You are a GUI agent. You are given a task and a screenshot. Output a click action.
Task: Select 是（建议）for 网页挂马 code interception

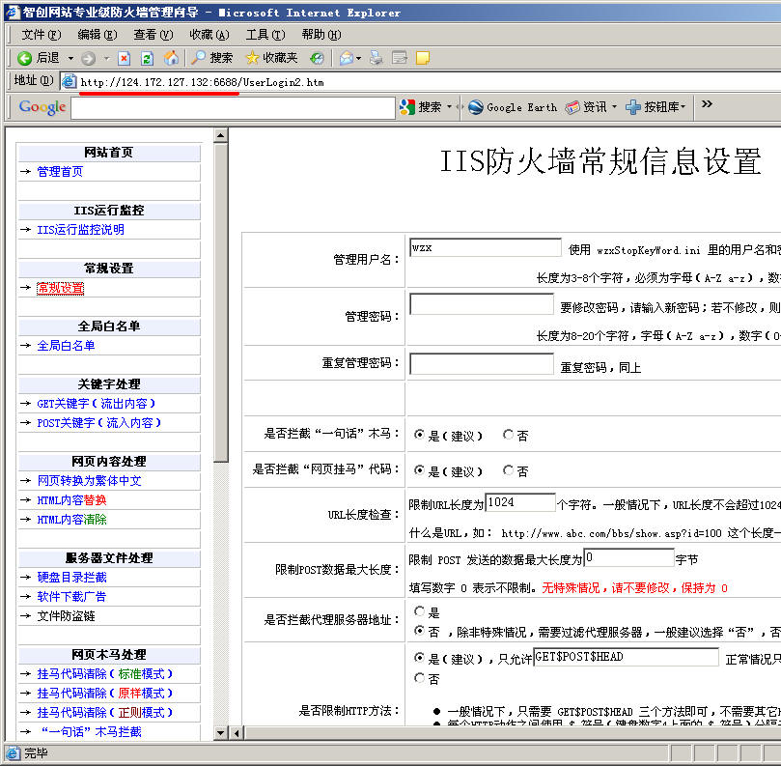[419, 470]
